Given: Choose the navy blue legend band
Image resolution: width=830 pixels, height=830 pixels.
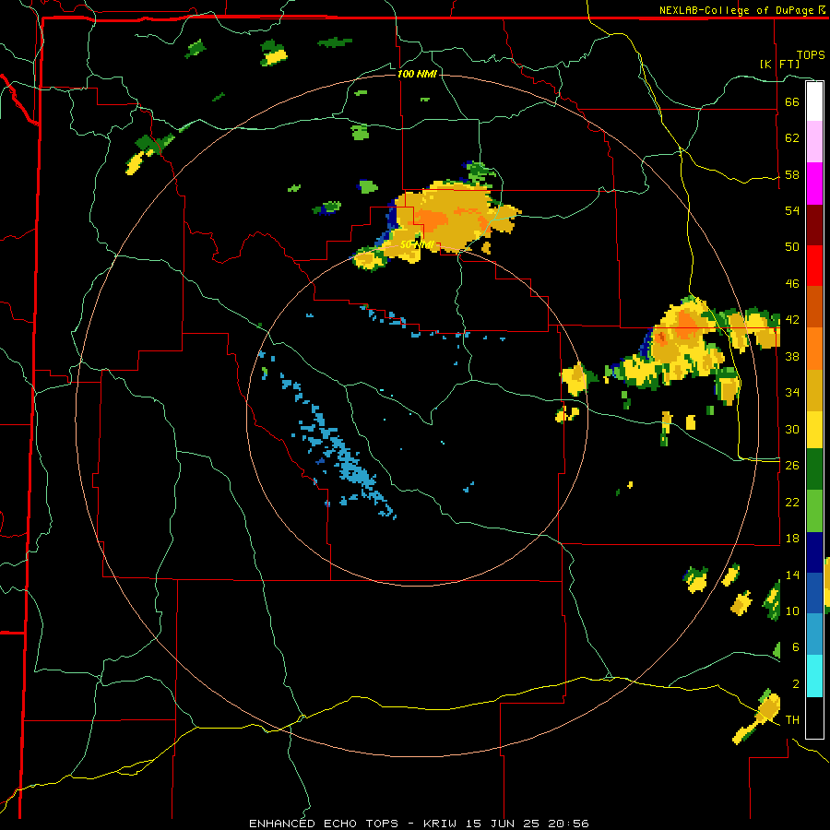Looking at the screenshot, I should [814, 552].
